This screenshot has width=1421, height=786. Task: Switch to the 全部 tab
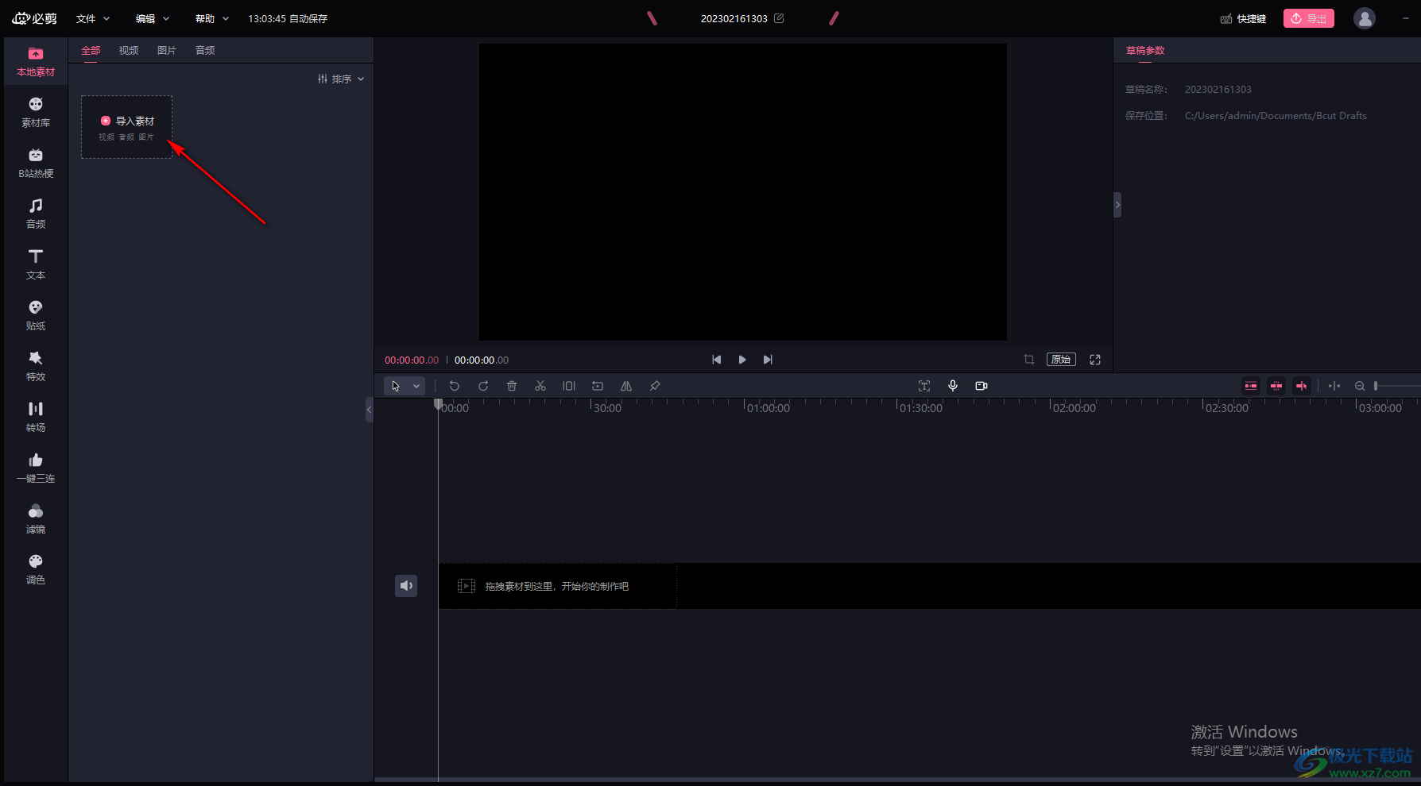91,50
